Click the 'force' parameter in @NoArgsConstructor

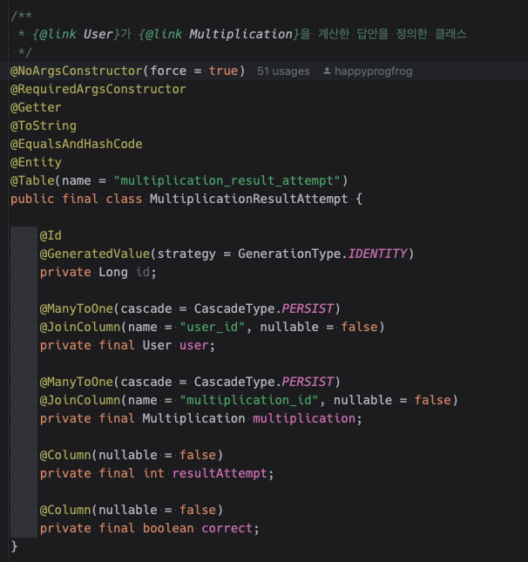click(x=168, y=71)
